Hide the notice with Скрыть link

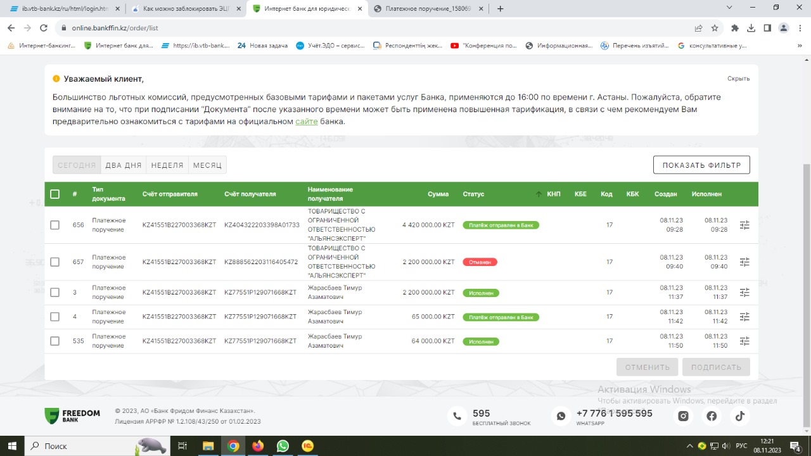[739, 79]
